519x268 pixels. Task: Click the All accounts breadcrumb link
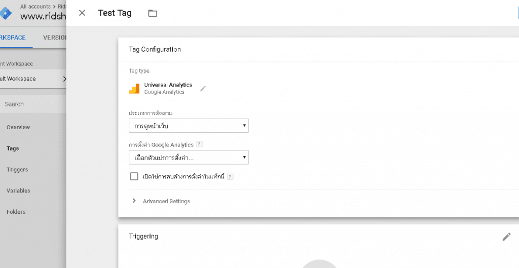point(35,6)
